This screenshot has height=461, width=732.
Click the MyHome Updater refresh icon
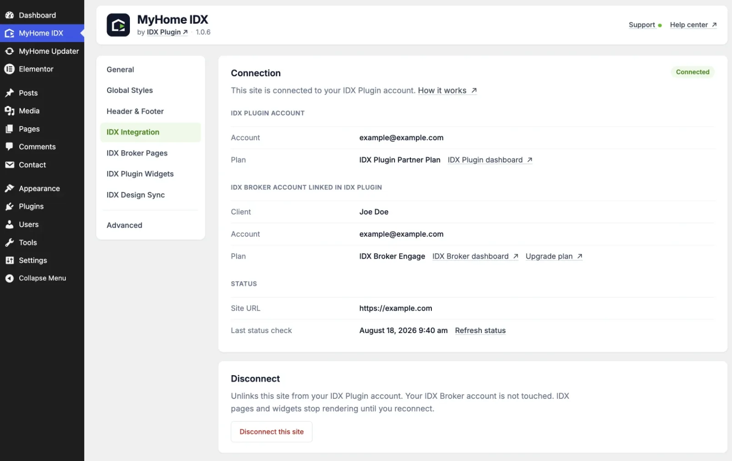coord(9,51)
